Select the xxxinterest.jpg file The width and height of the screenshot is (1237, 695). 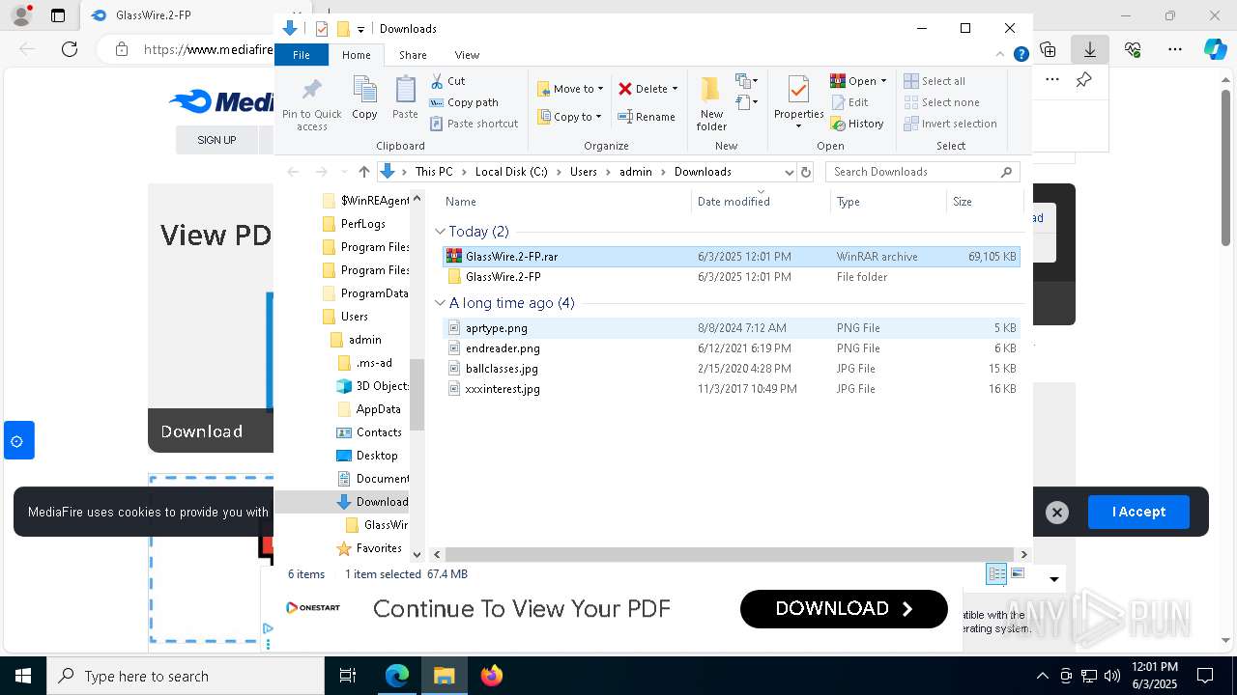[x=732, y=389]
